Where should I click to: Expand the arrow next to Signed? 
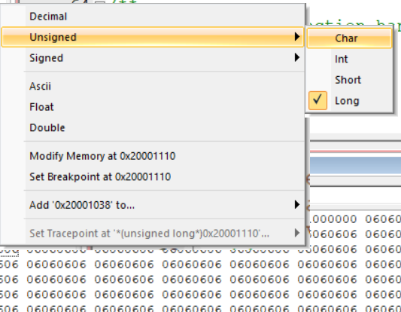(x=297, y=57)
